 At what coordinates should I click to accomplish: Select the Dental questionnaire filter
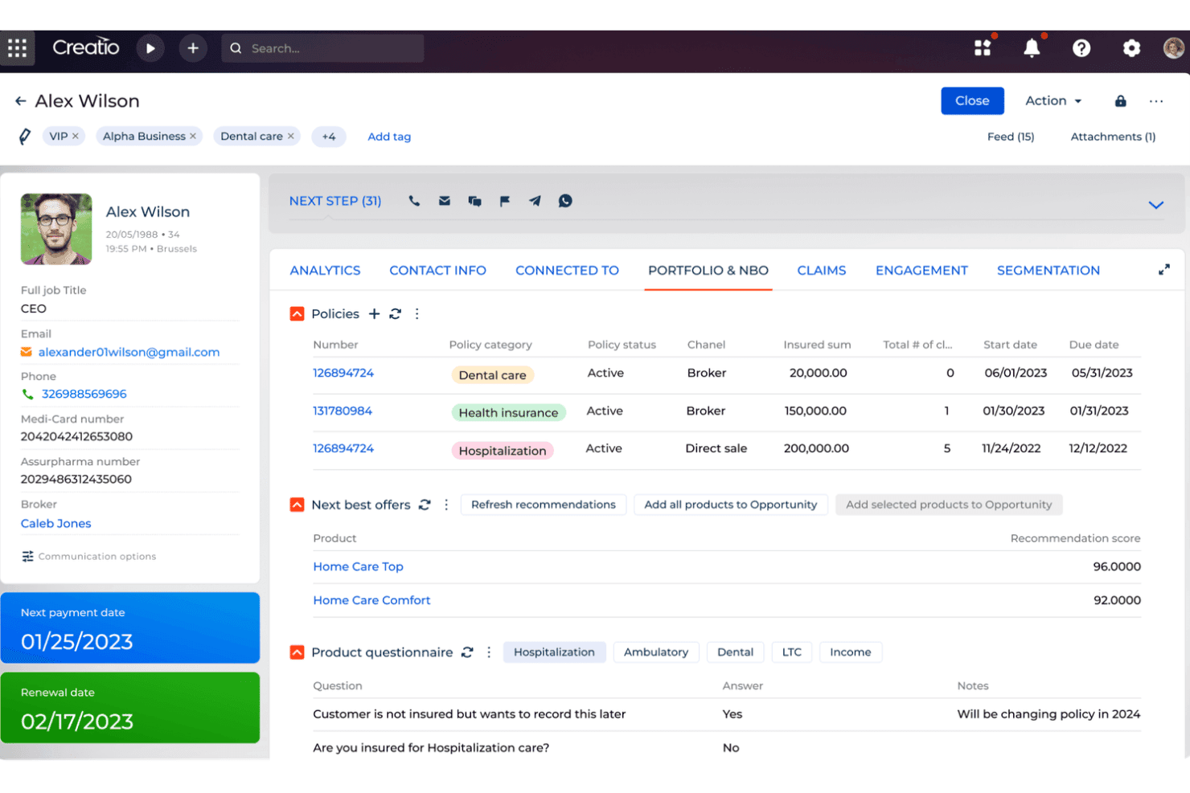tap(735, 652)
